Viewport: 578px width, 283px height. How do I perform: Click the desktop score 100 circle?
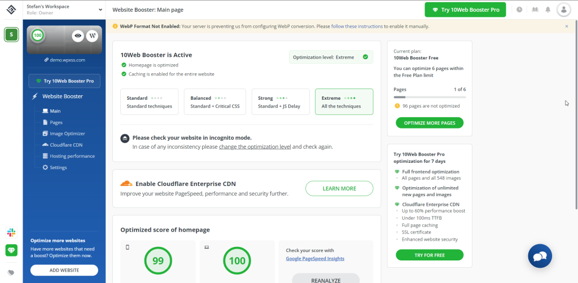[237, 261]
